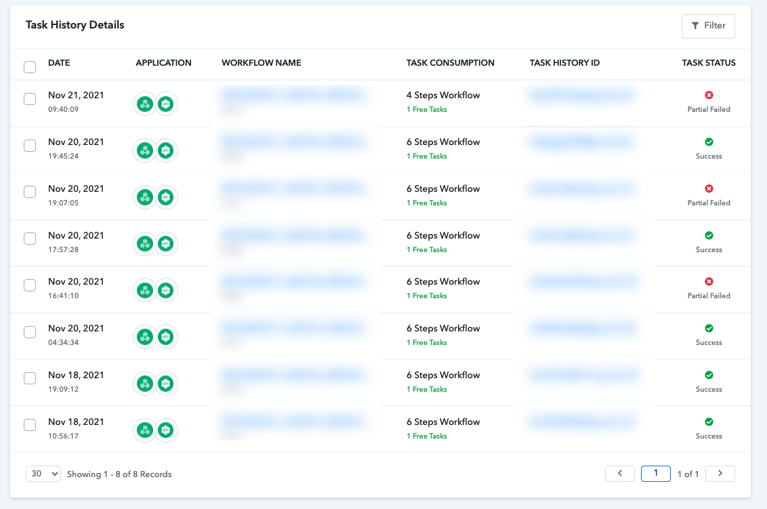Image resolution: width=767 pixels, height=509 pixels.
Task: Click the TASK CONSUMPTION column header
Action: (450, 62)
